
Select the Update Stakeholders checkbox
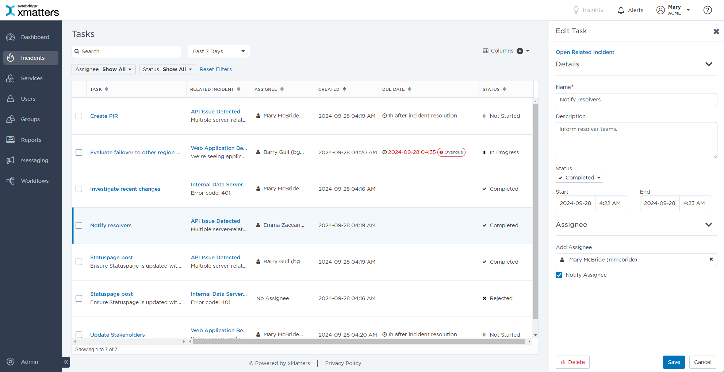point(79,335)
